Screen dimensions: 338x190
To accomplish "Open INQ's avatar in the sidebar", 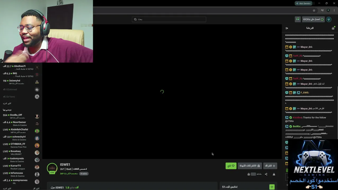I will (37, 75).
